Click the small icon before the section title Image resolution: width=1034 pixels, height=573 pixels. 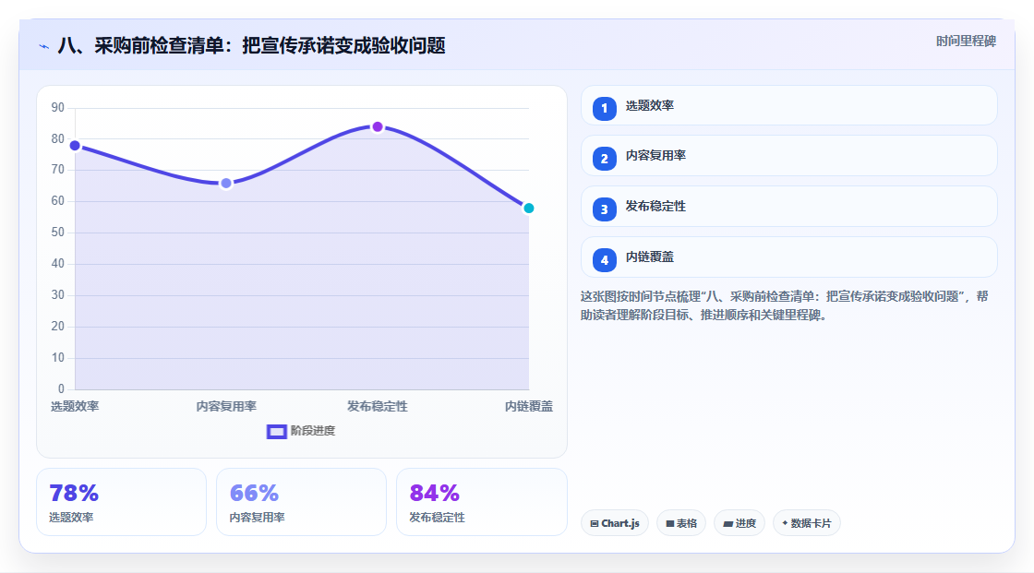[44, 46]
